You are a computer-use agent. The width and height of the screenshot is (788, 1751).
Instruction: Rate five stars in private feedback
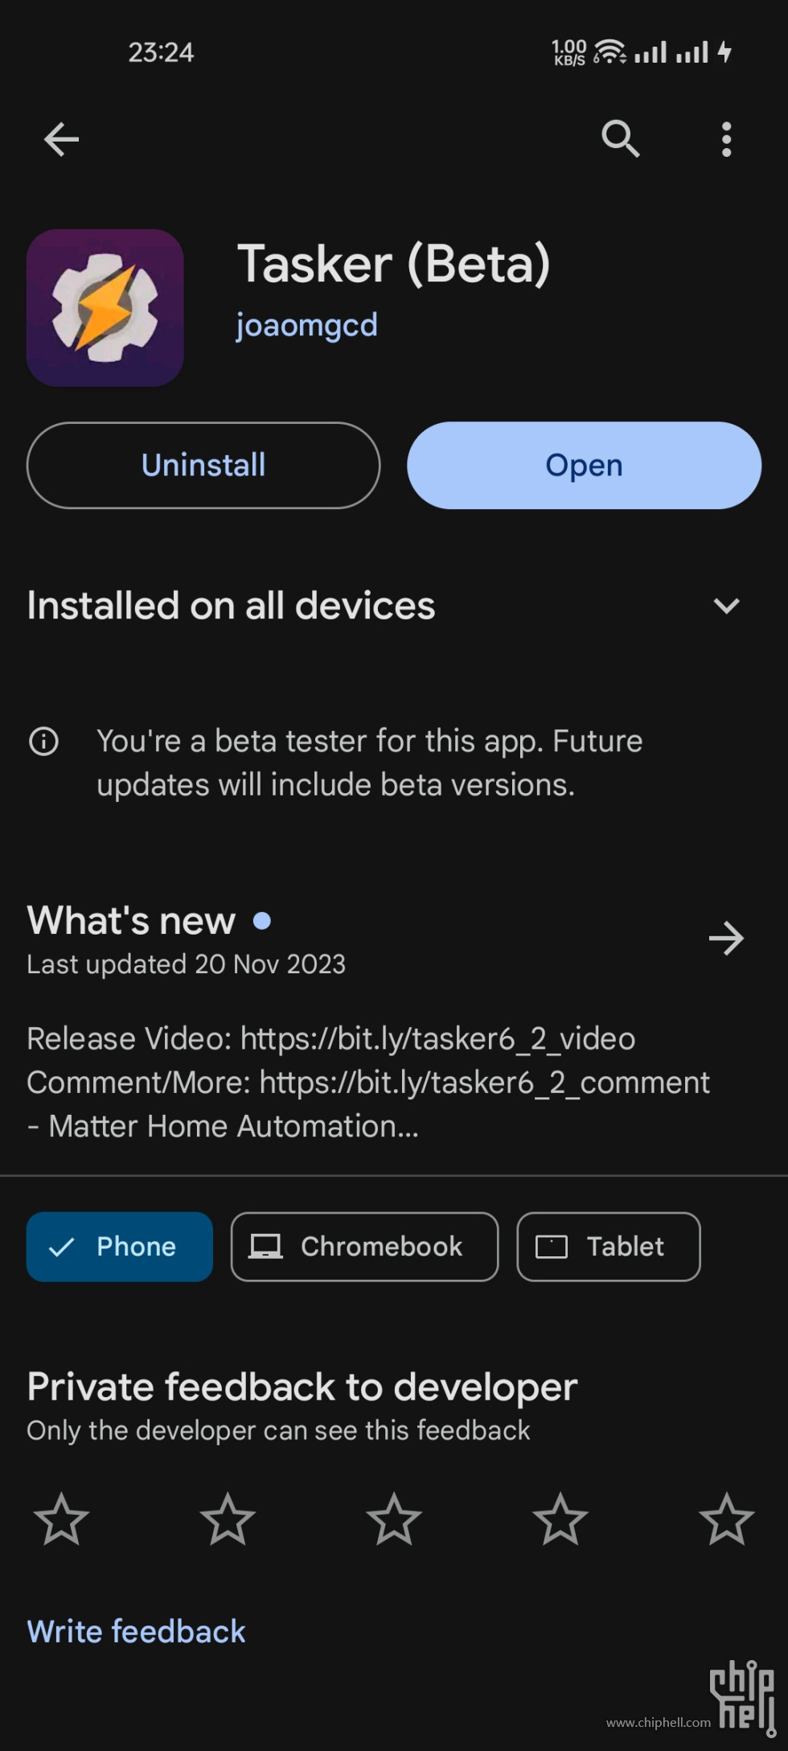(727, 1519)
